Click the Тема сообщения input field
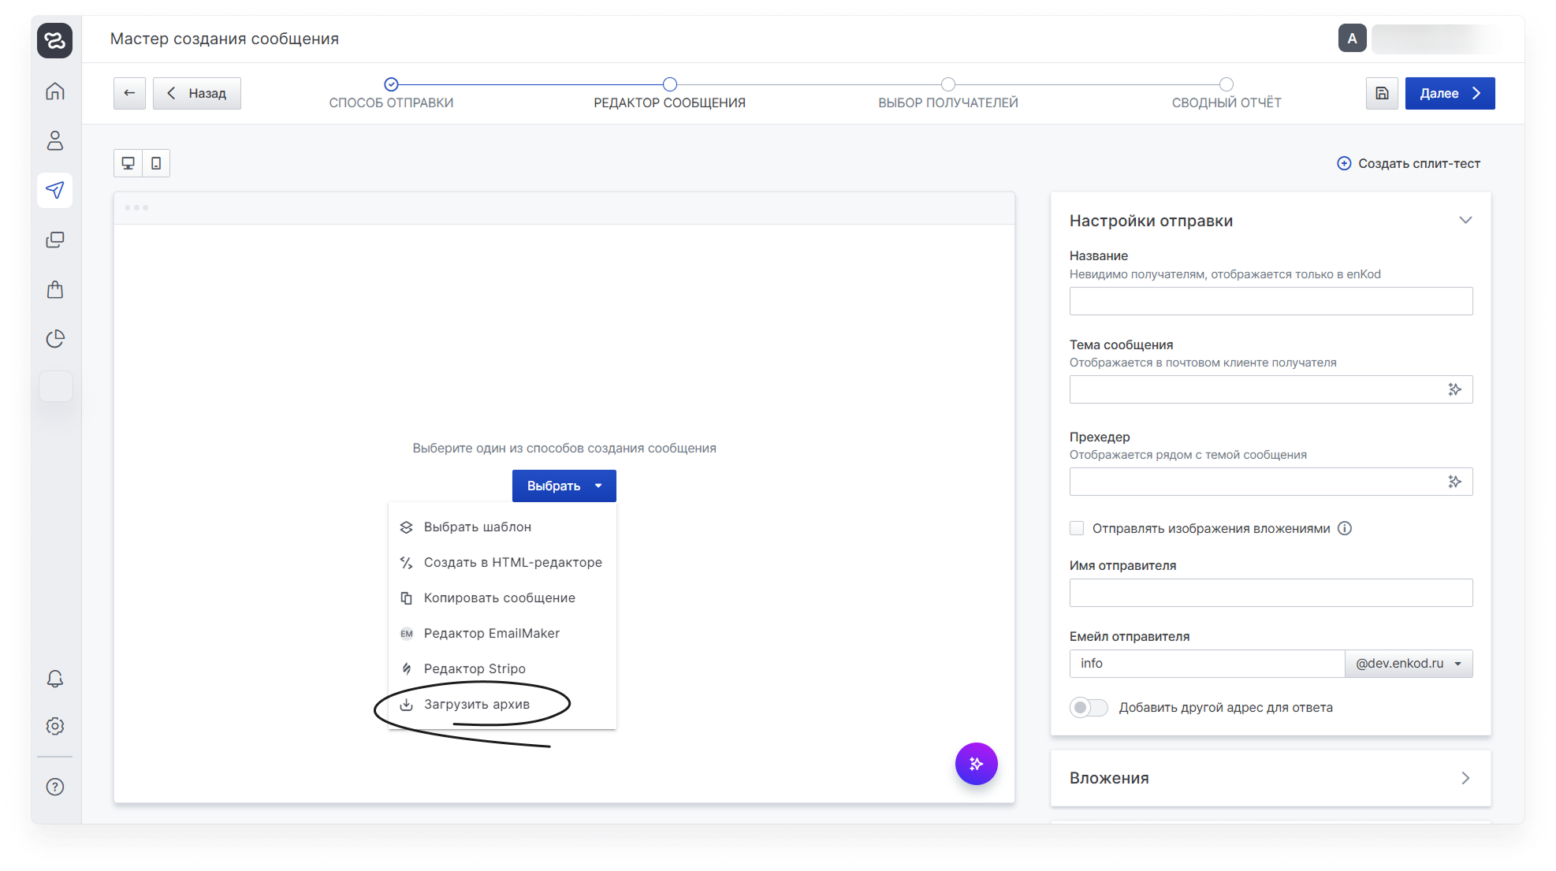 coord(1271,389)
